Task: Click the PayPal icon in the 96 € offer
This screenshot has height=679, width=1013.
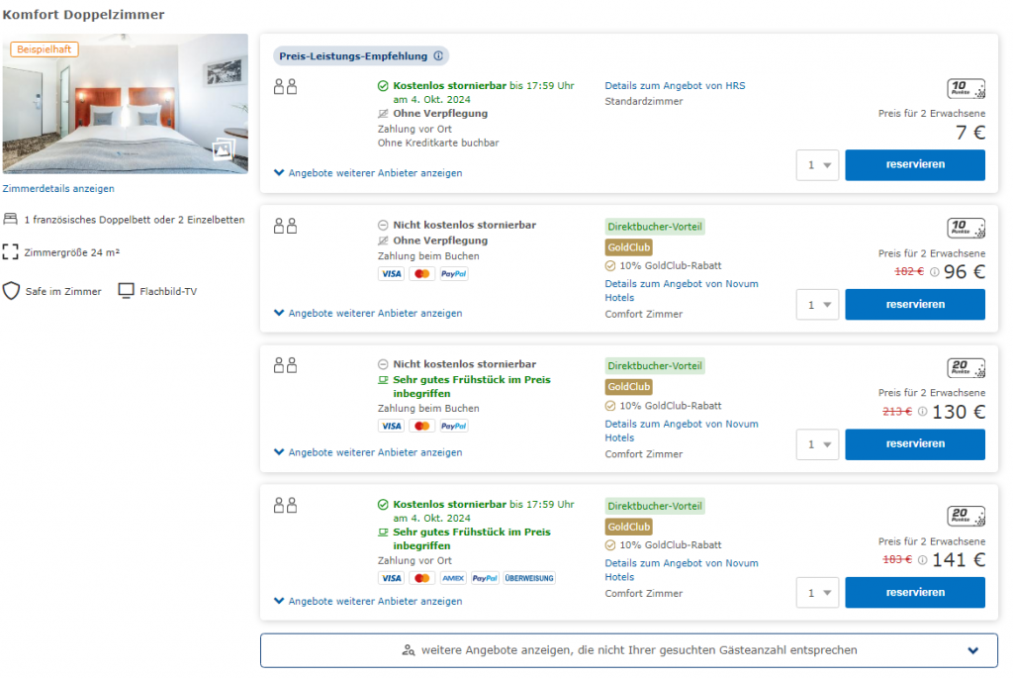Action: pyautogui.click(x=453, y=273)
